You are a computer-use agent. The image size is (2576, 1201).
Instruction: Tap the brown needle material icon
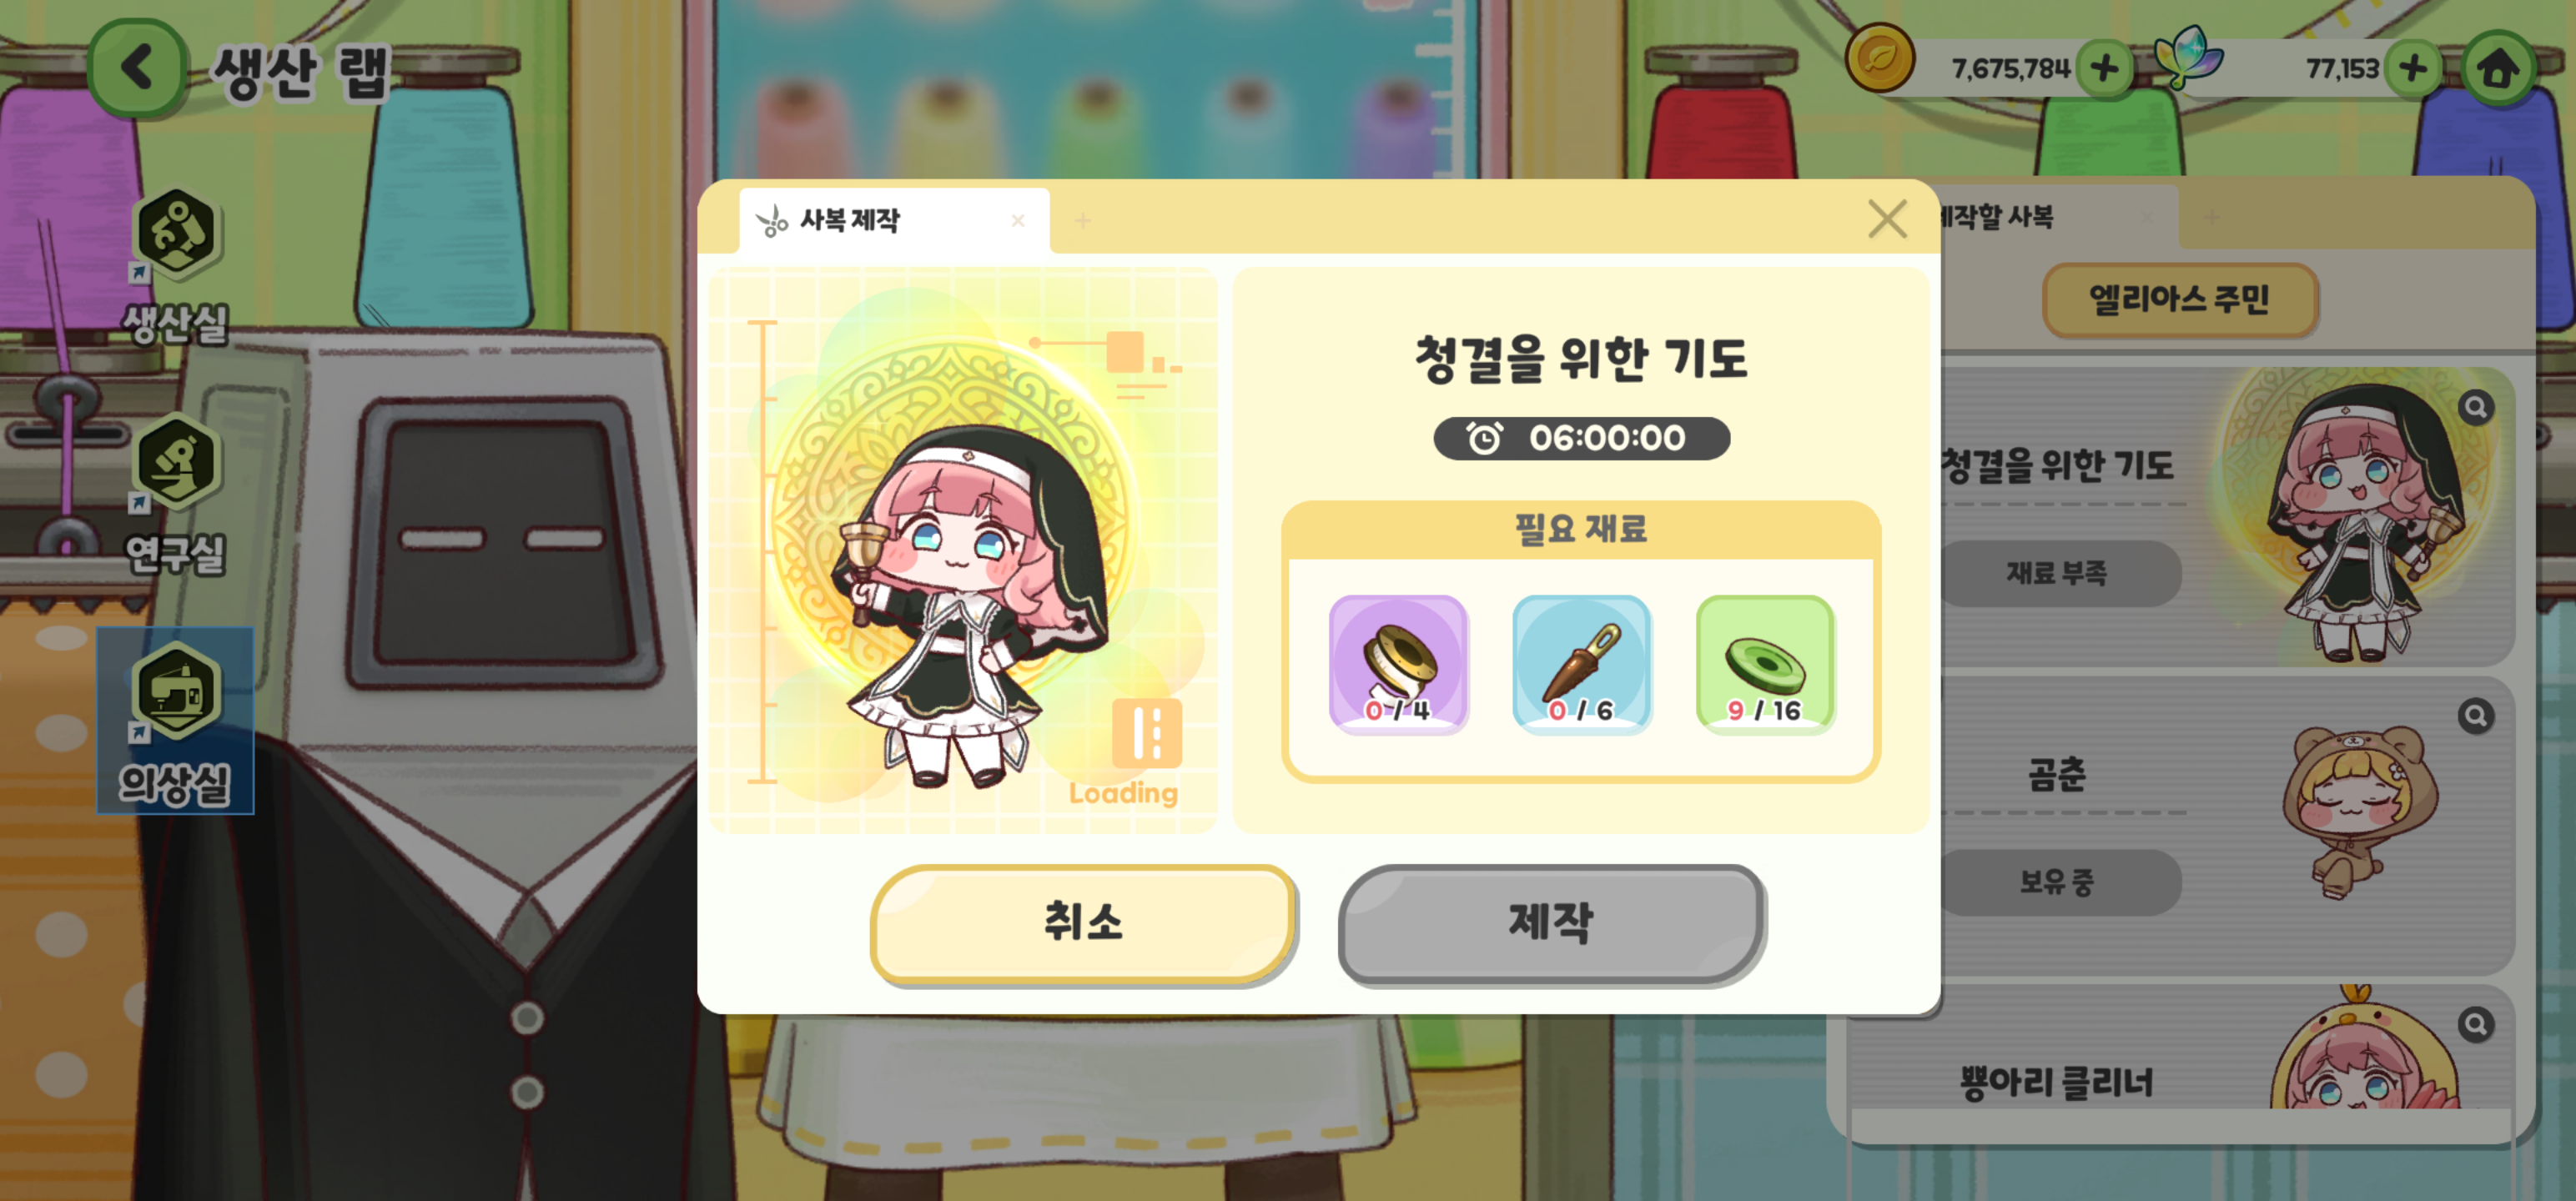1581,664
